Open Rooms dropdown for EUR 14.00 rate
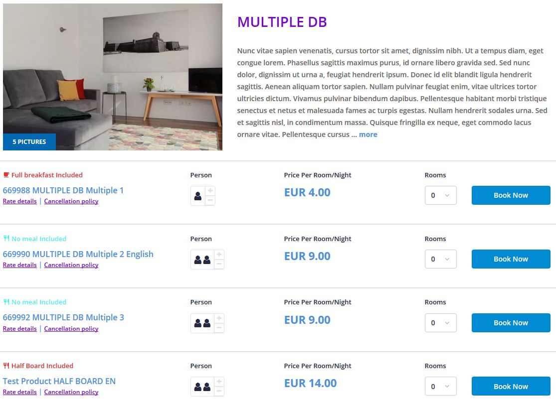Screen dimensions: 556x407 [x=440, y=387]
